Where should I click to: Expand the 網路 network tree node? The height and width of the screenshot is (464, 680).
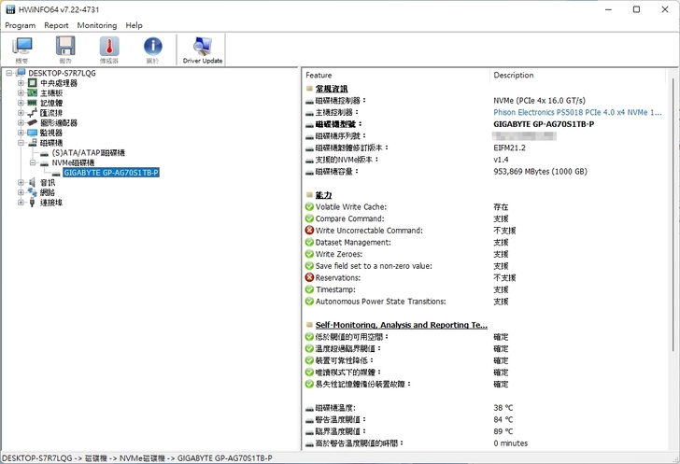tap(21, 192)
